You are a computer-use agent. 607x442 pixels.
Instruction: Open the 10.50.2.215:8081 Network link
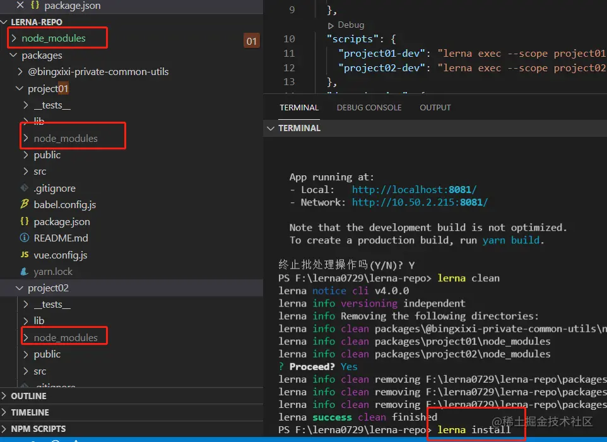tap(420, 202)
